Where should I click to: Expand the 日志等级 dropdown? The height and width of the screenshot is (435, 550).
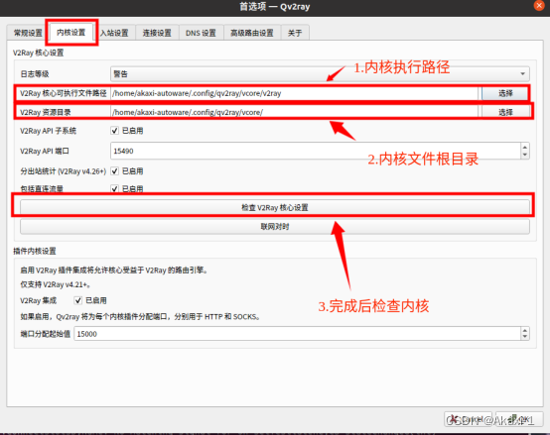tap(320, 74)
